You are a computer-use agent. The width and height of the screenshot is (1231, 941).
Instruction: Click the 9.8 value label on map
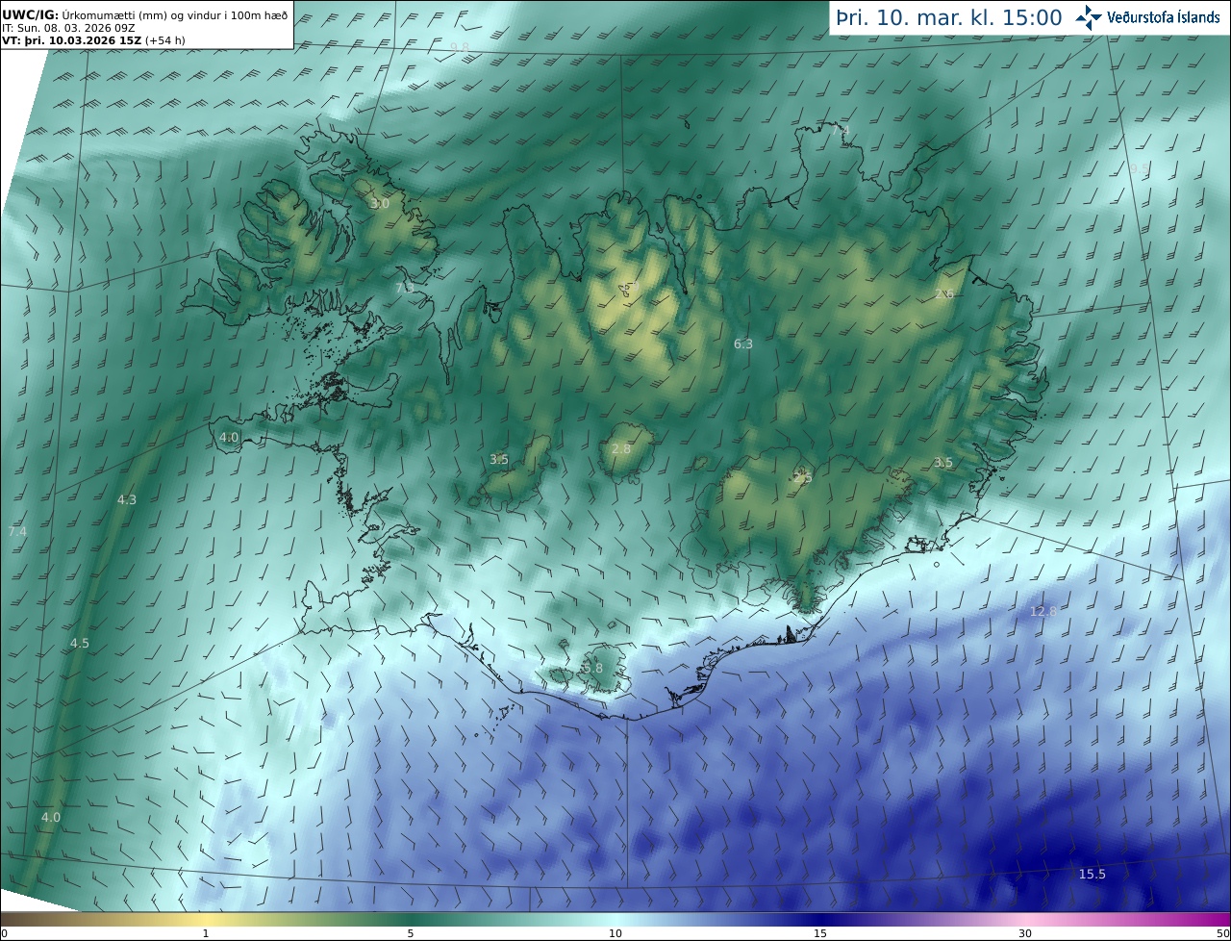coord(460,47)
